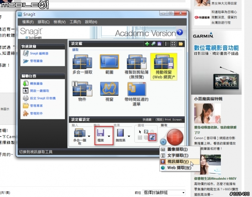The width and height of the screenshot is (252, 197).
Task: Click the Snagit editor pencil icon
Action: tap(26, 54)
